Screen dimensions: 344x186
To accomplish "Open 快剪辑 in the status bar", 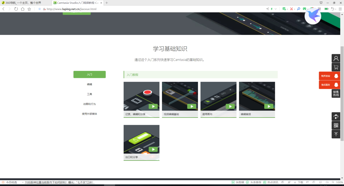I will pos(238,182).
